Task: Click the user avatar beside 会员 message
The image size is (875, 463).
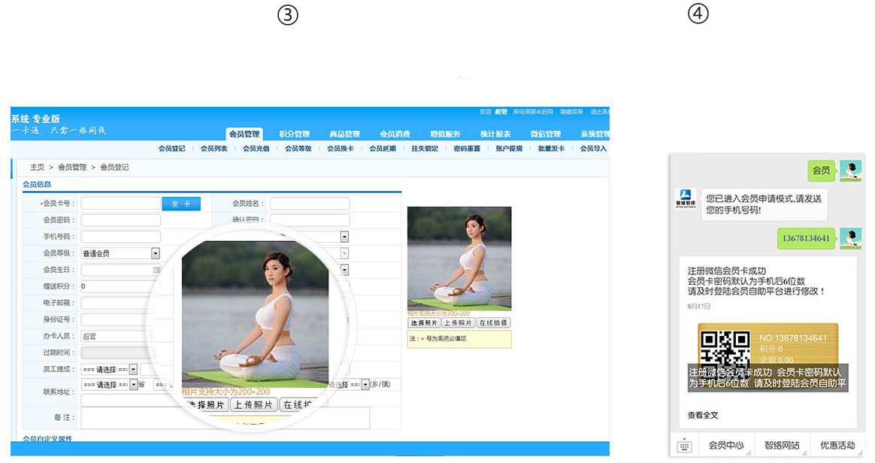Action: click(x=850, y=171)
